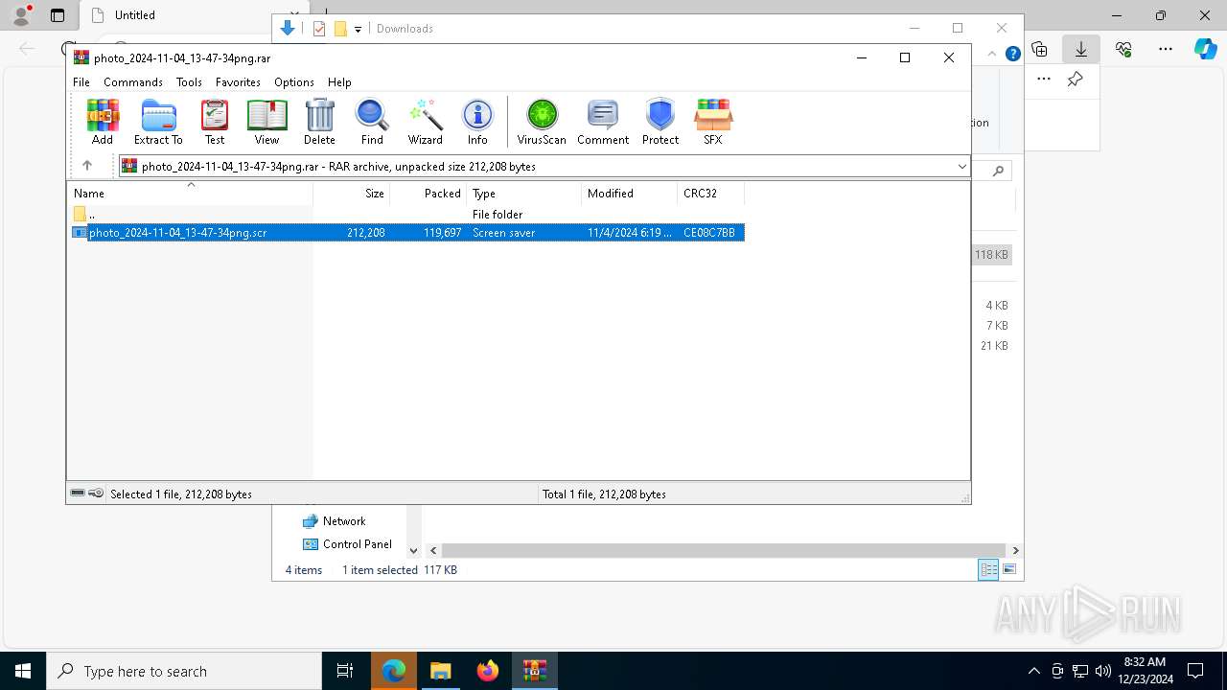This screenshot has width=1227, height=690.
Task: Show archive Info
Action: pyautogui.click(x=477, y=122)
